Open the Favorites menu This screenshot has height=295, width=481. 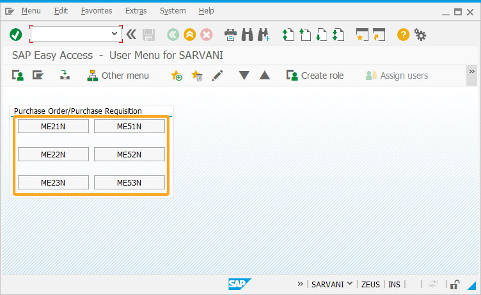click(x=97, y=11)
